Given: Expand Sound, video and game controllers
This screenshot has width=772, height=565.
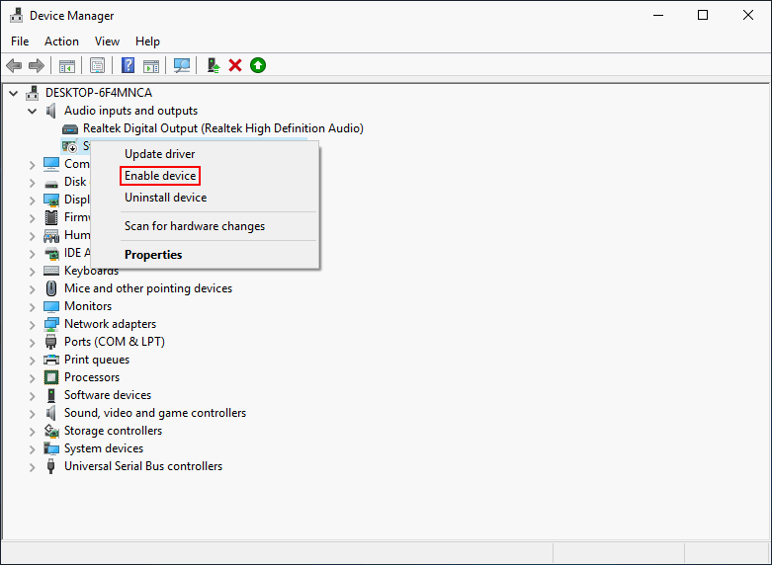Looking at the screenshot, I should point(33,414).
